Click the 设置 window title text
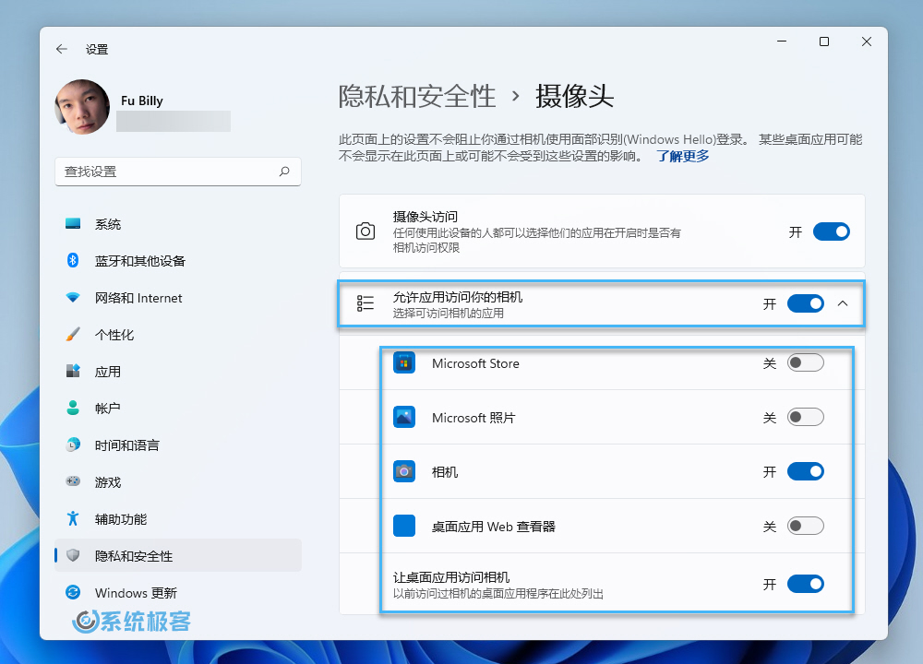Image resolution: width=923 pixels, height=664 pixels. (x=97, y=50)
